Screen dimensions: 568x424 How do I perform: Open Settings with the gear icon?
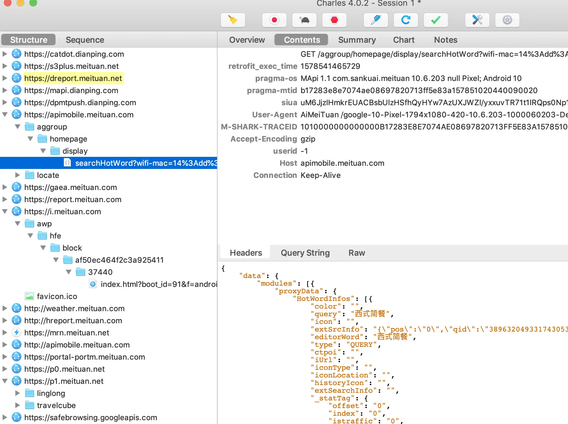(x=507, y=20)
